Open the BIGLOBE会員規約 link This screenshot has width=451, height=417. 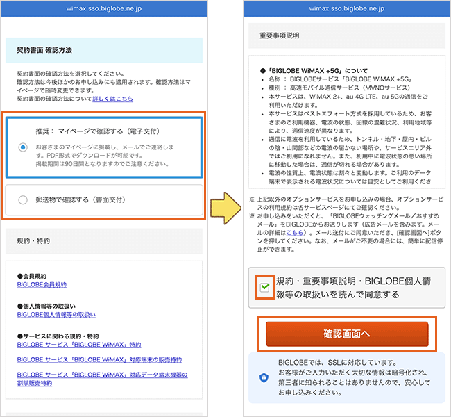tap(42, 285)
